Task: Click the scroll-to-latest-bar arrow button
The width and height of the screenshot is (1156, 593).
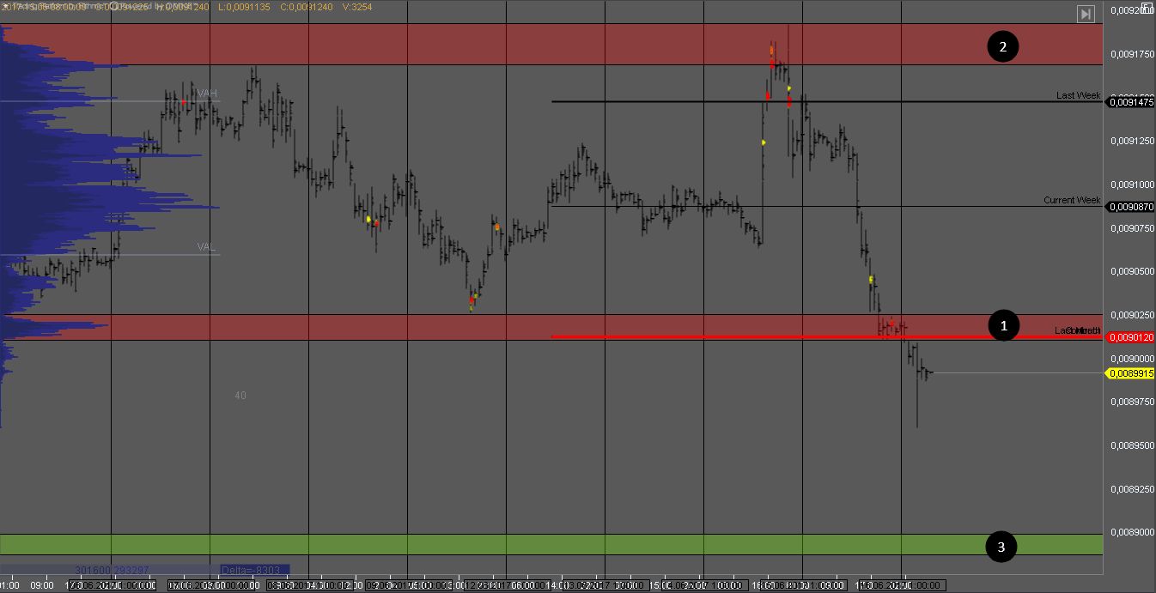Action: tap(1086, 14)
